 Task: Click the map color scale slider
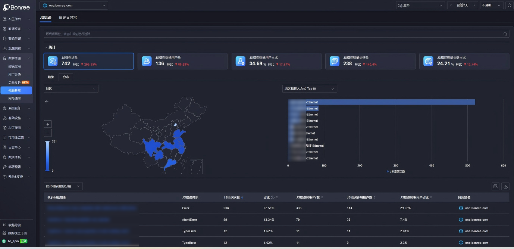point(47,156)
